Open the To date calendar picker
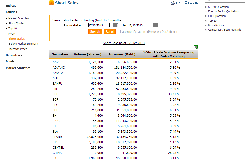250x159 pixels. (x=155, y=25)
